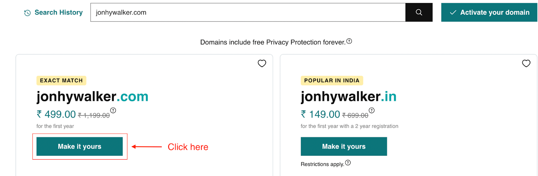Open price info icon beside ₹1,199.00
This screenshot has height=176, width=538.
click(x=113, y=110)
